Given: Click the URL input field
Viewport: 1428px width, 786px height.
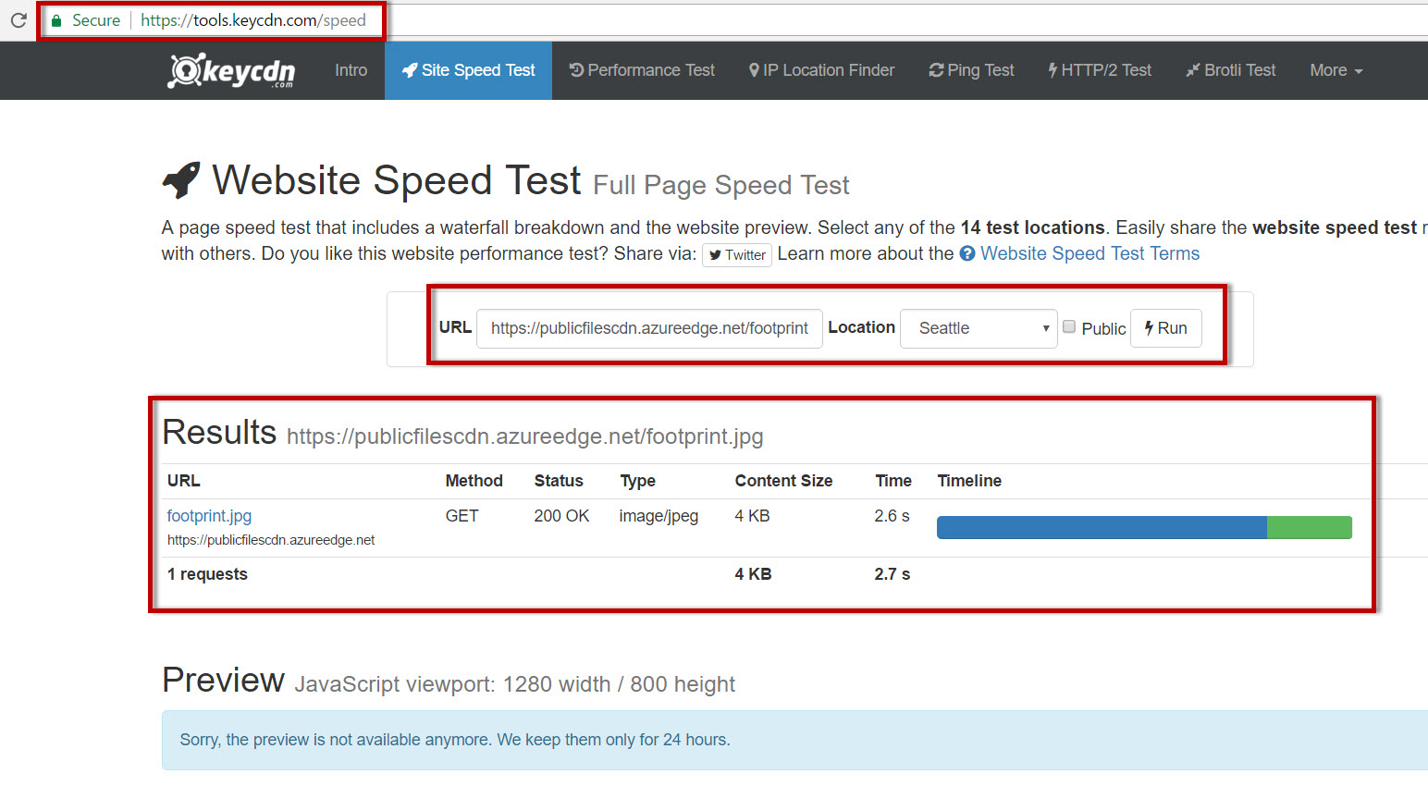Looking at the screenshot, I should (x=649, y=328).
